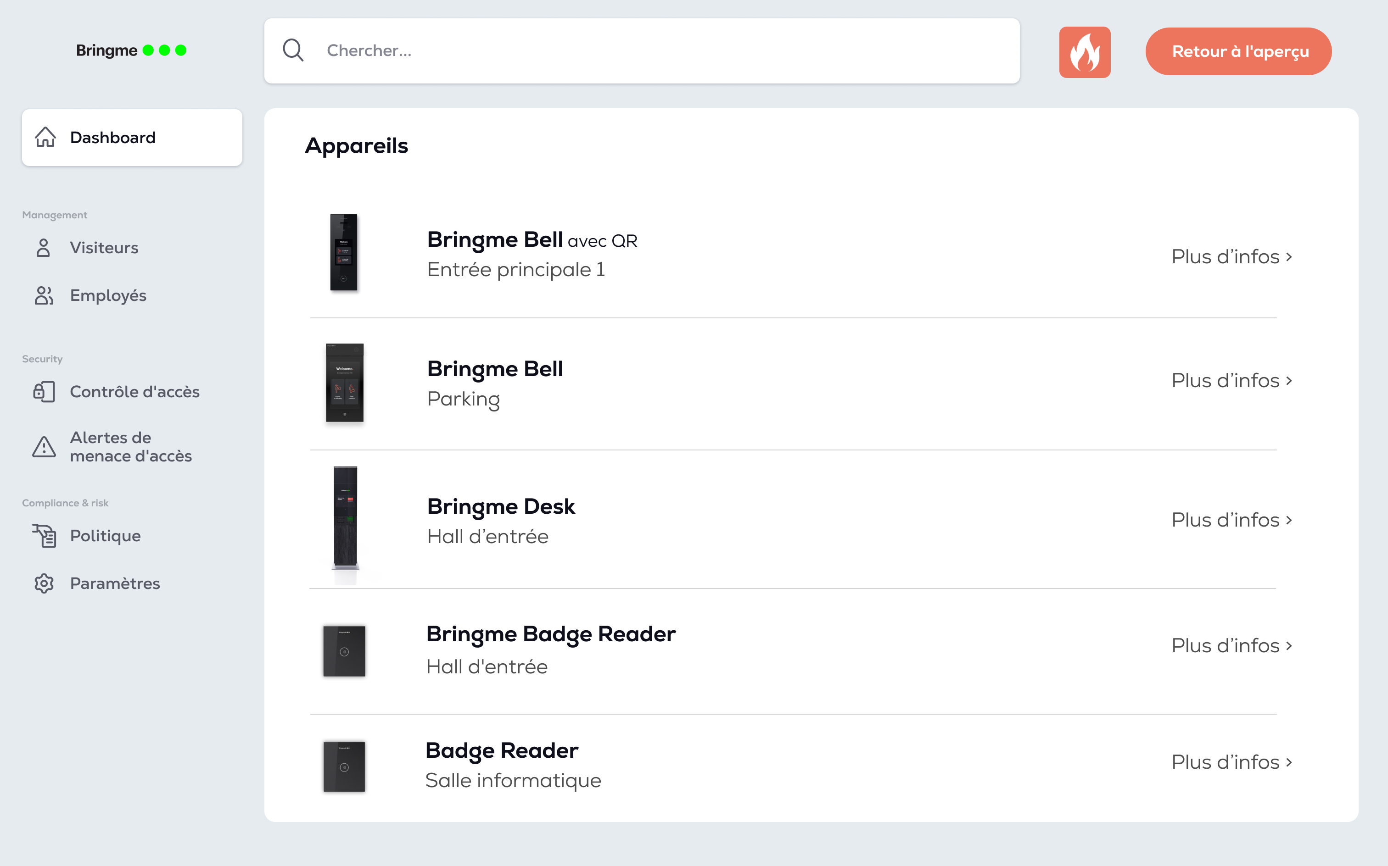Click the Hall d'entrée text under Bringme Desk
This screenshot has height=866, width=1388.
click(488, 537)
